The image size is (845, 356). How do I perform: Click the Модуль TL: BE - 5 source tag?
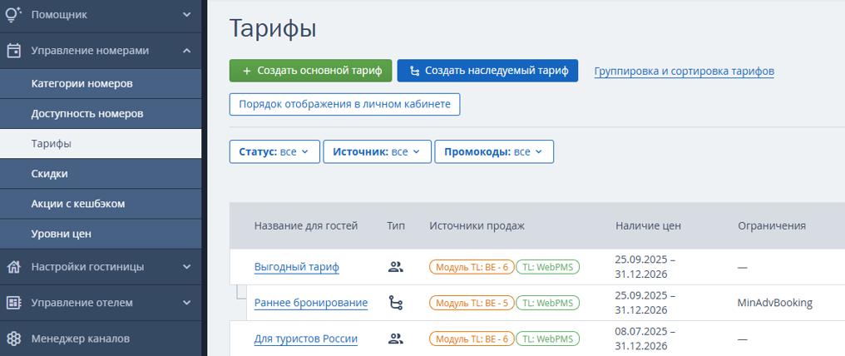pyautogui.click(x=470, y=303)
